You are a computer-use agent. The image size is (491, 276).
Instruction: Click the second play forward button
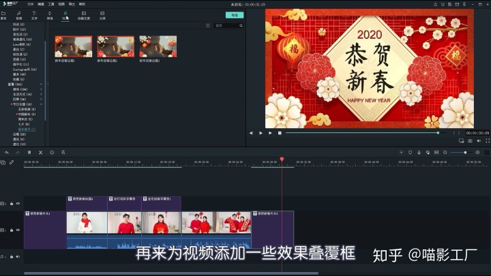270,133
